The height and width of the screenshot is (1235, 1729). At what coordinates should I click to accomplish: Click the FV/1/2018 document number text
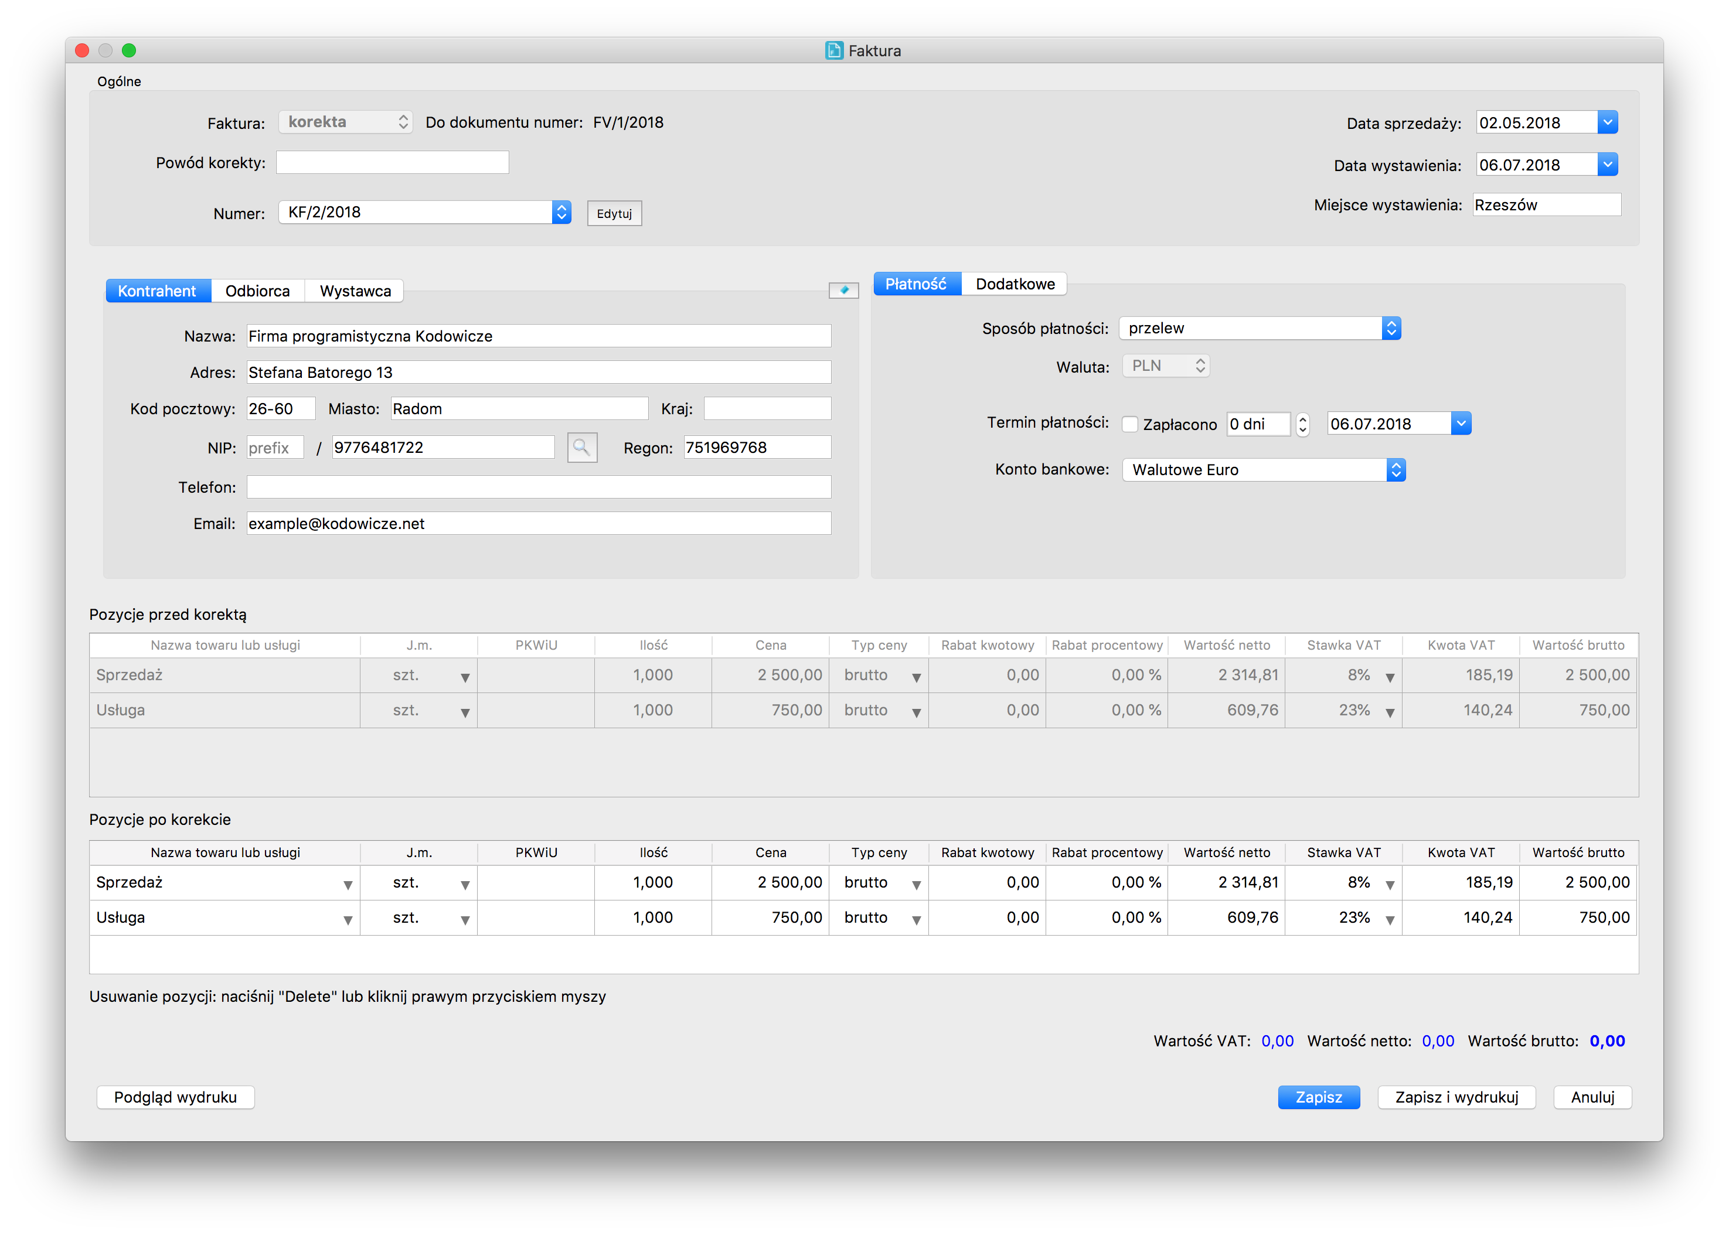[x=628, y=122]
